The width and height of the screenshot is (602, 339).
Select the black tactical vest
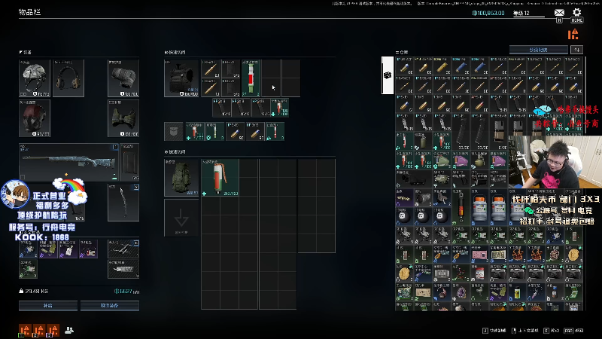[181, 78]
